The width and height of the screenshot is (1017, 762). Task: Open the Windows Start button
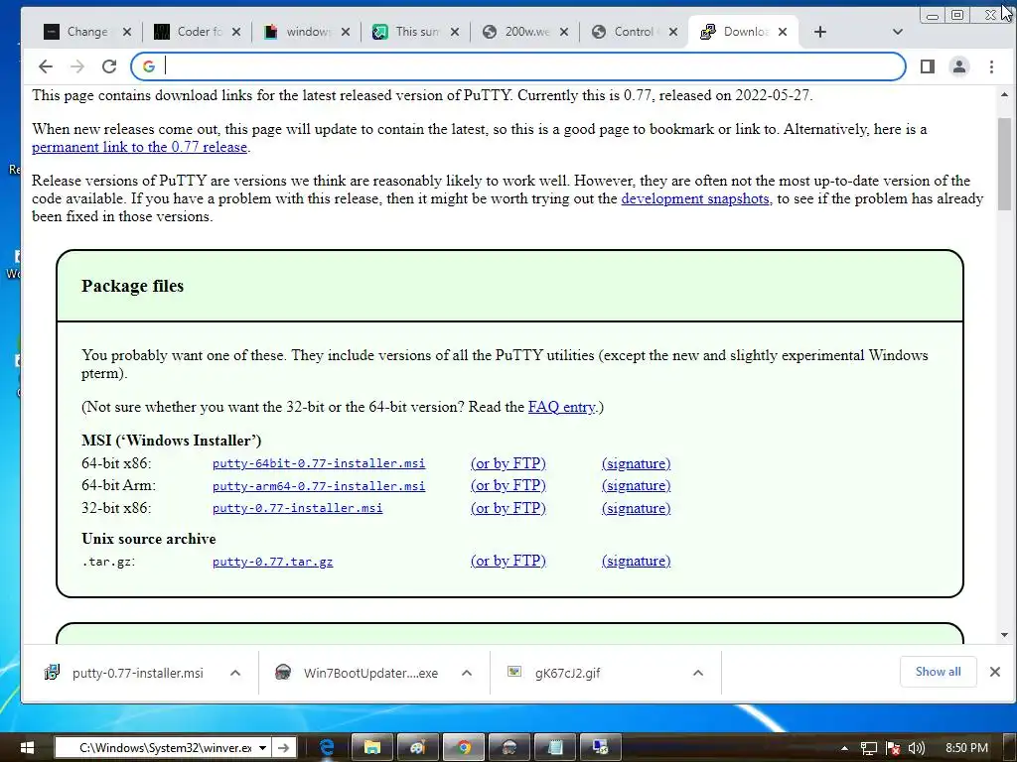(x=27, y=748)
